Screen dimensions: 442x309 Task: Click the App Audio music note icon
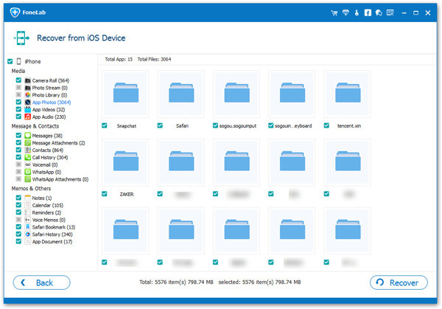[x=28, y=117]
